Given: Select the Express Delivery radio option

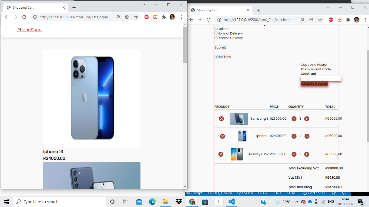Looking at the screenshot, I should click(x=216, y=38).
